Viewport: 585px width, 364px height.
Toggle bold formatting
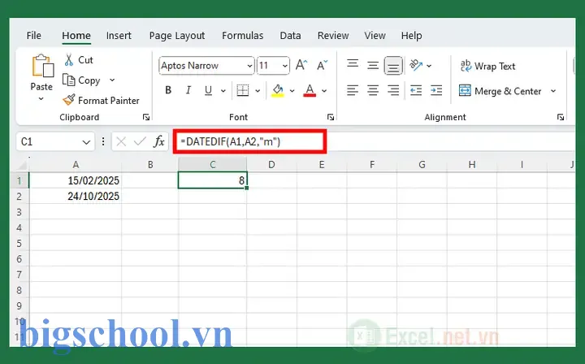click(168, 90)
